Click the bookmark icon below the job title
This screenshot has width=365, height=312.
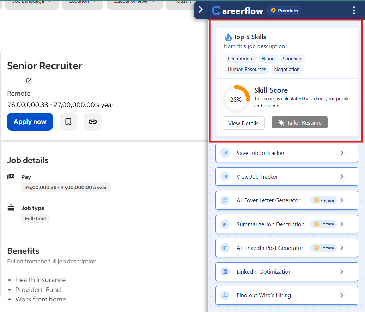[68, 121]
